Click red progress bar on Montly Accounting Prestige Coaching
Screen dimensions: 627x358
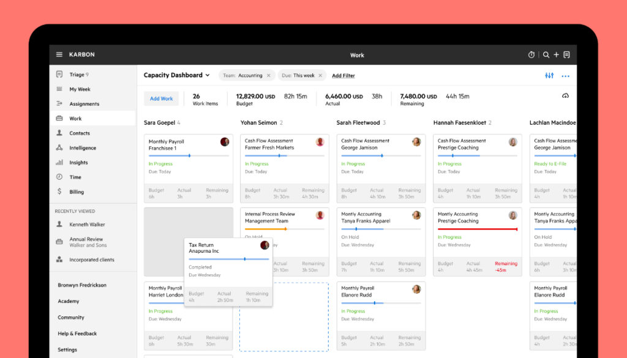coord(478,229)
